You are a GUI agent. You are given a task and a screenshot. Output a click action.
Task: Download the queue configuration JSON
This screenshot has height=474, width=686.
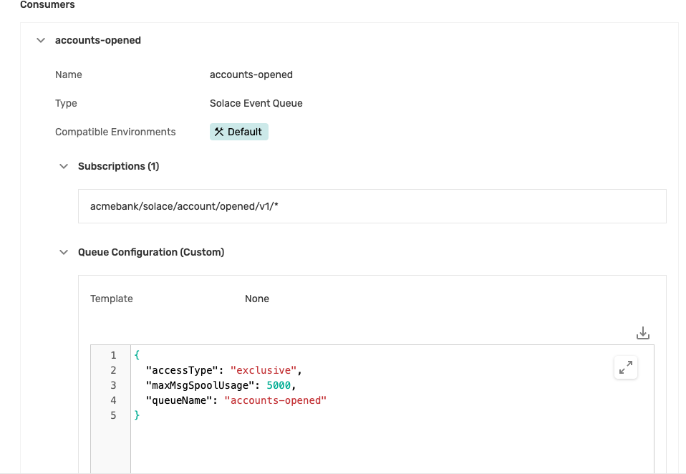pyautogui.click(x=642, y=333)
